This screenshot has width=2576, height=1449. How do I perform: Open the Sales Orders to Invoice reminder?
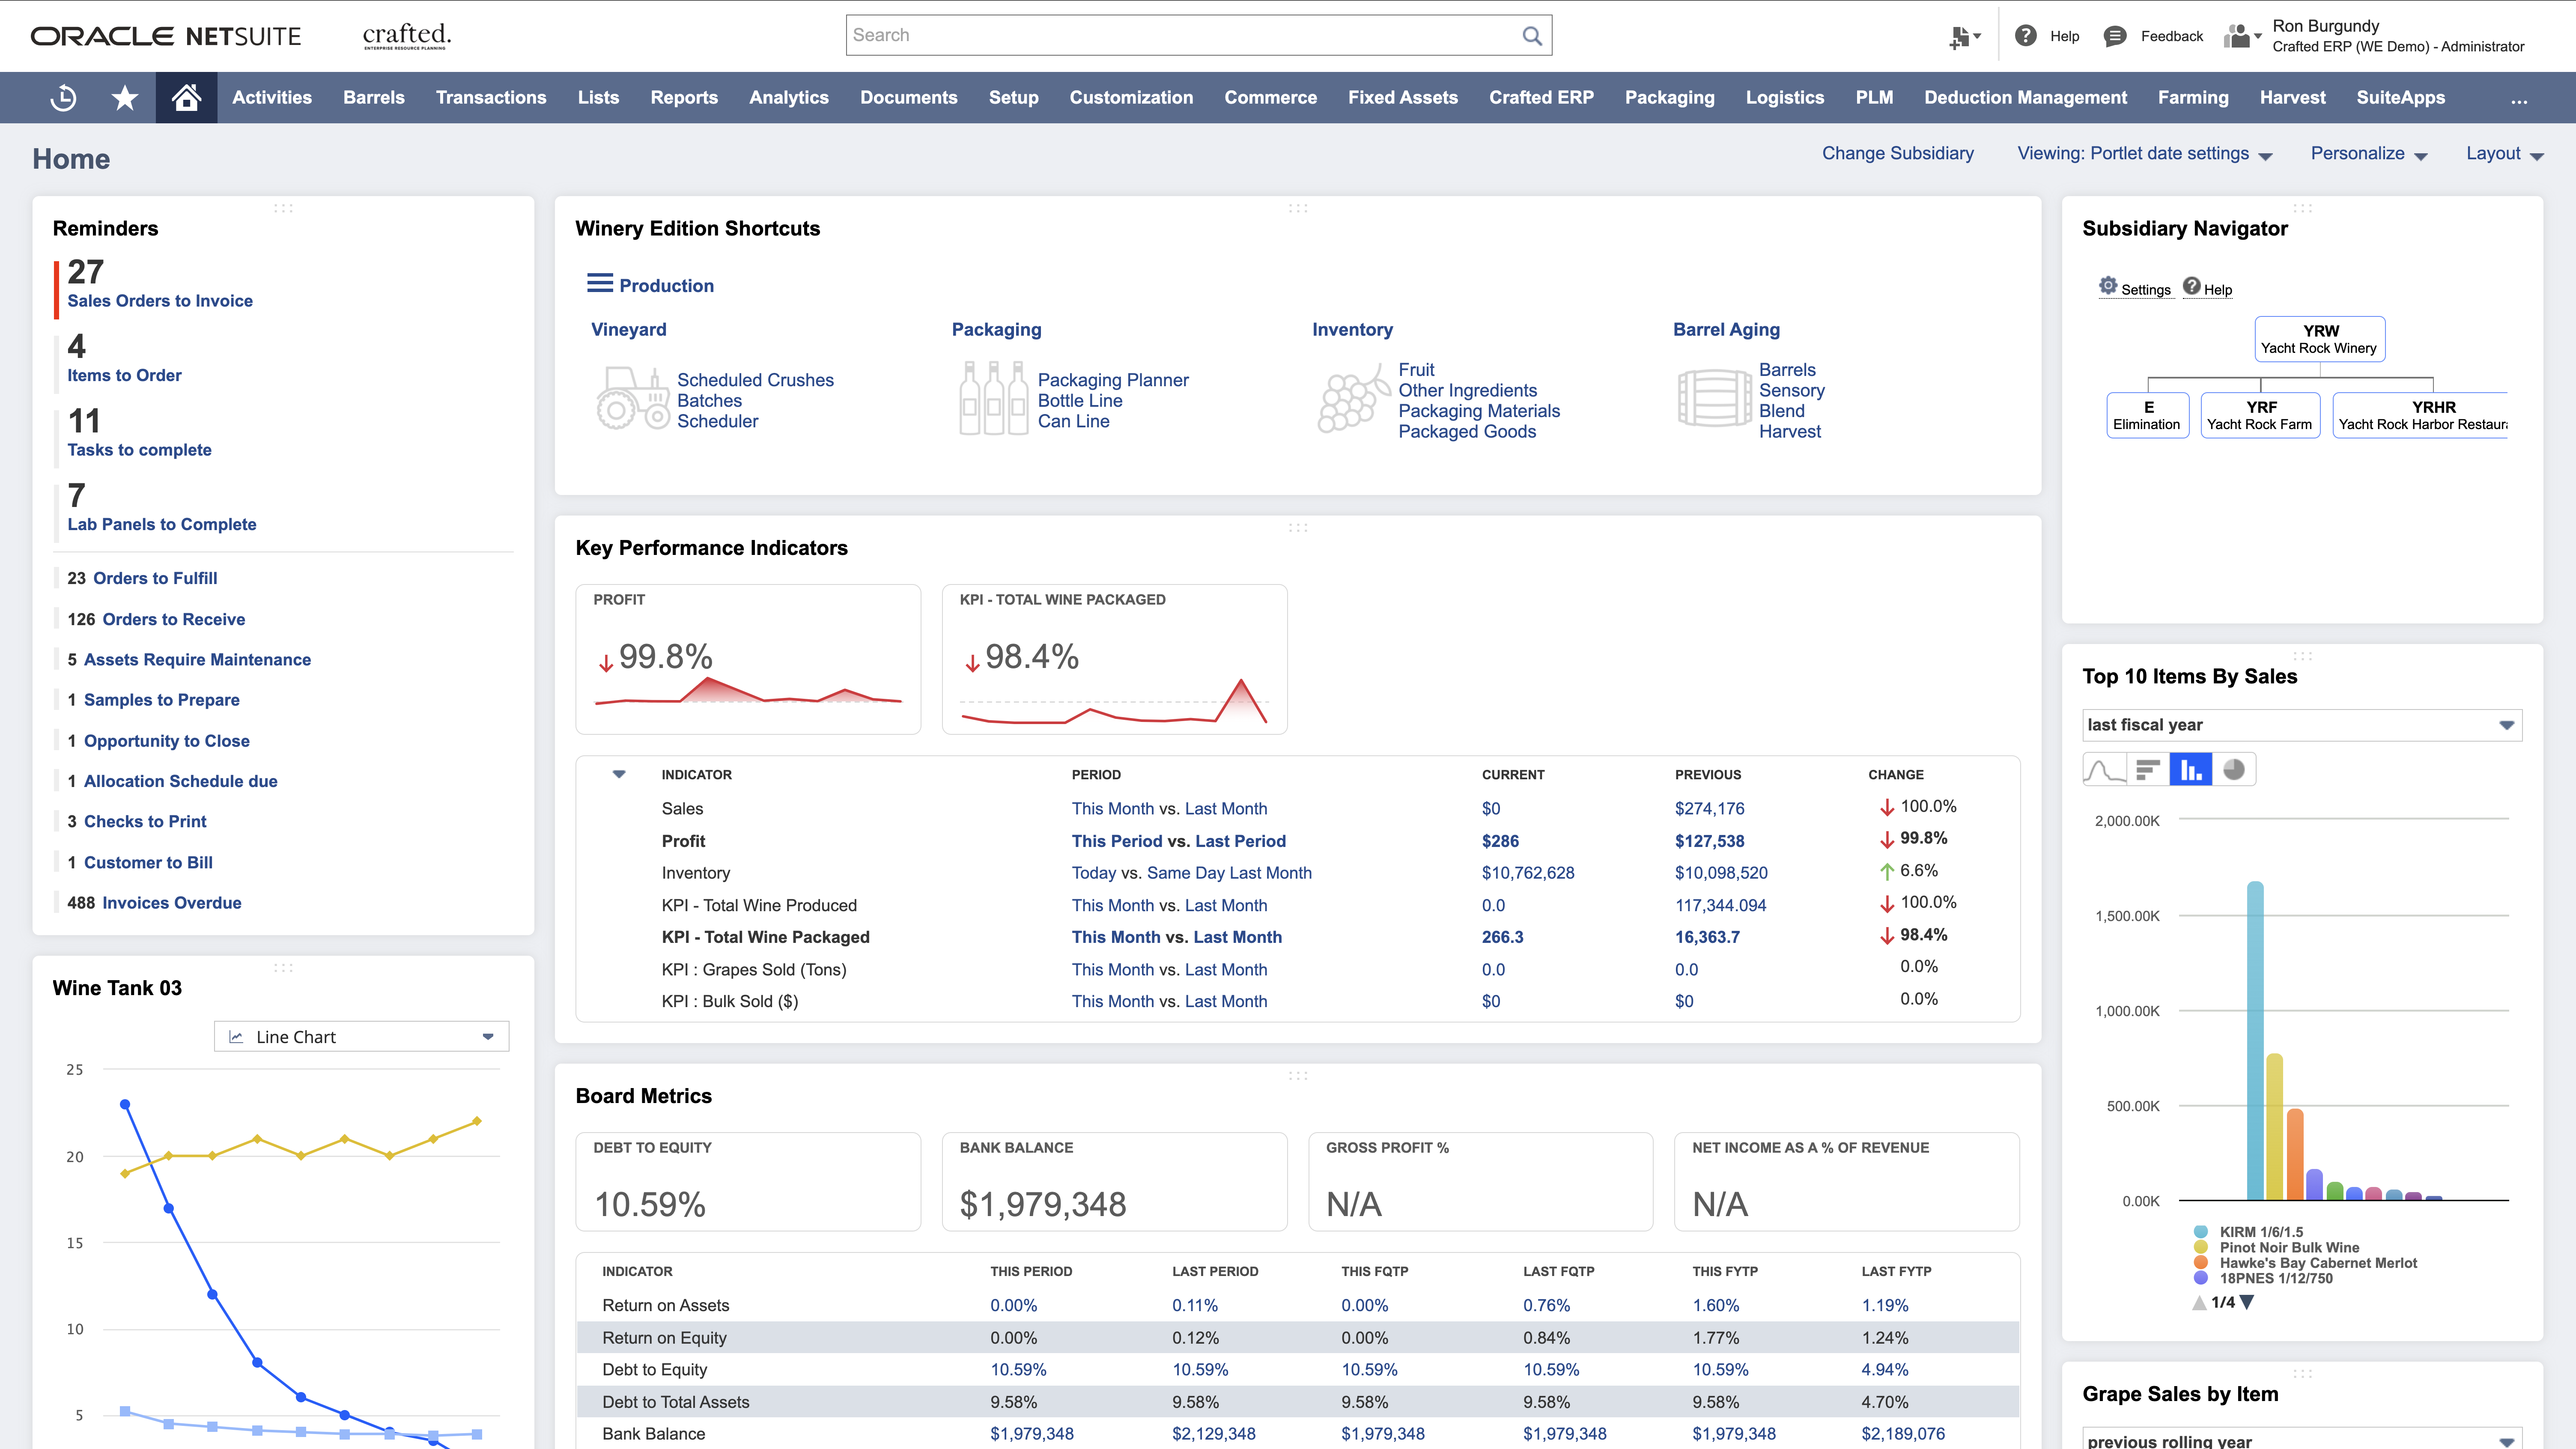coord(160,300)
